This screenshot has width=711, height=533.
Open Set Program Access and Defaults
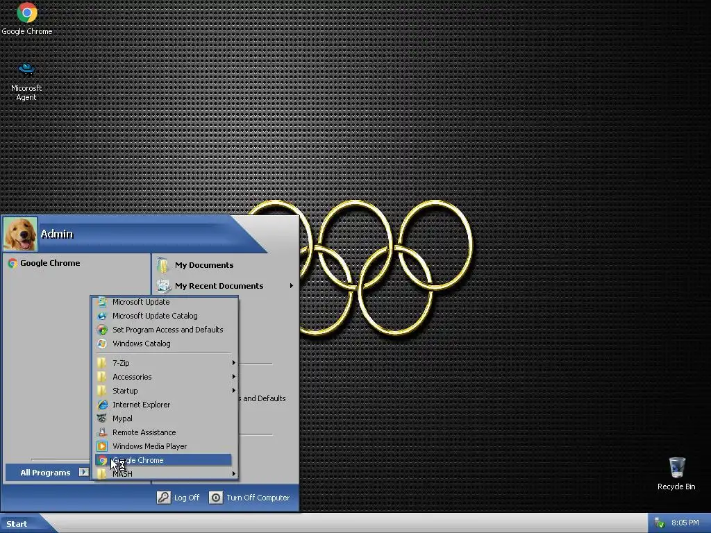point(164,330)
